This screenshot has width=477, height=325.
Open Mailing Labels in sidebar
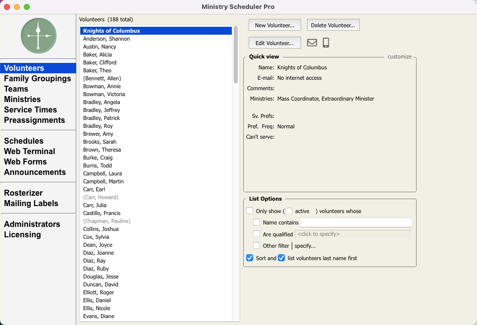tap(38, 203)
